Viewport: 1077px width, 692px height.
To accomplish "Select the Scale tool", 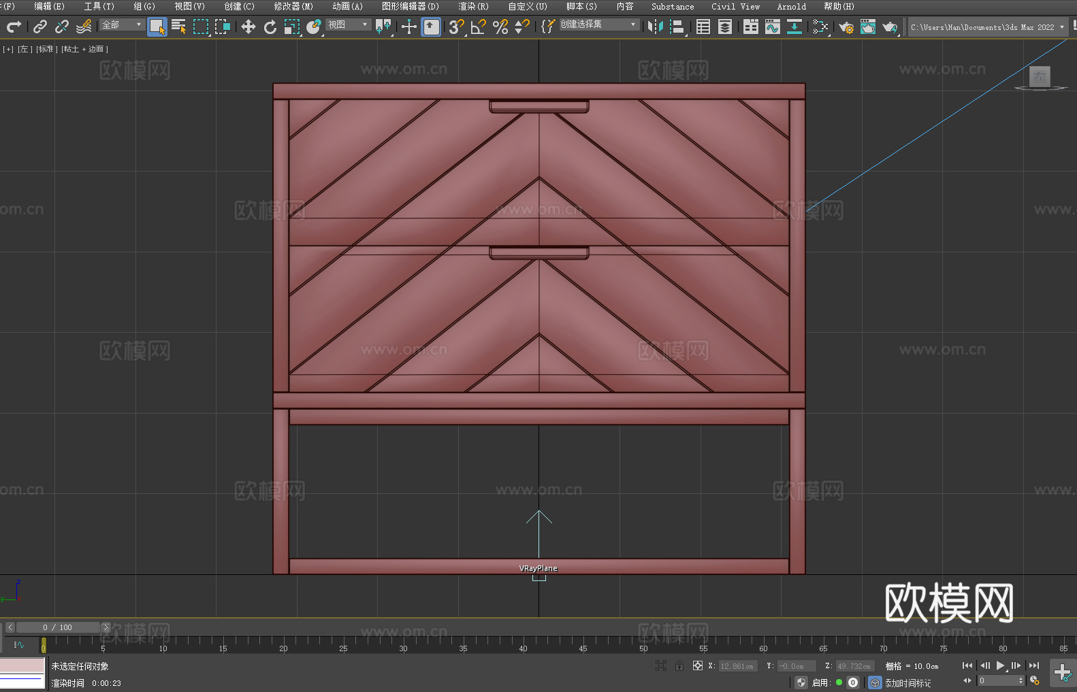I will [292, 27].
